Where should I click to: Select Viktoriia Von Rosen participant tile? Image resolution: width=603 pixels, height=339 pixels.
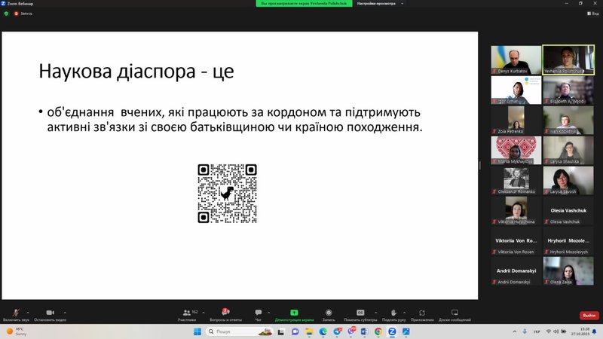coord(516,240)
